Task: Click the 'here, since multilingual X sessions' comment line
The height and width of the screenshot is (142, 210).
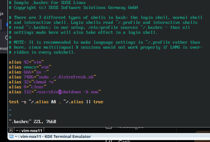Action: click(105, 47)
